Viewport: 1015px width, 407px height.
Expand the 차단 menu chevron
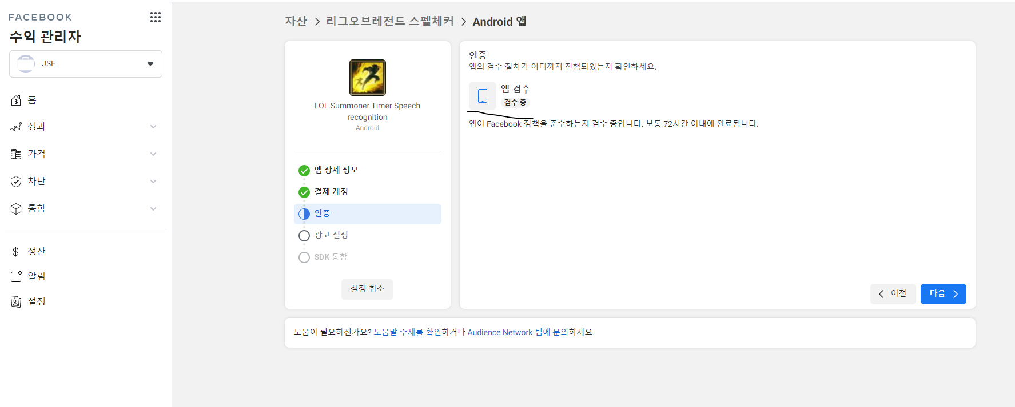click(153, 182)
